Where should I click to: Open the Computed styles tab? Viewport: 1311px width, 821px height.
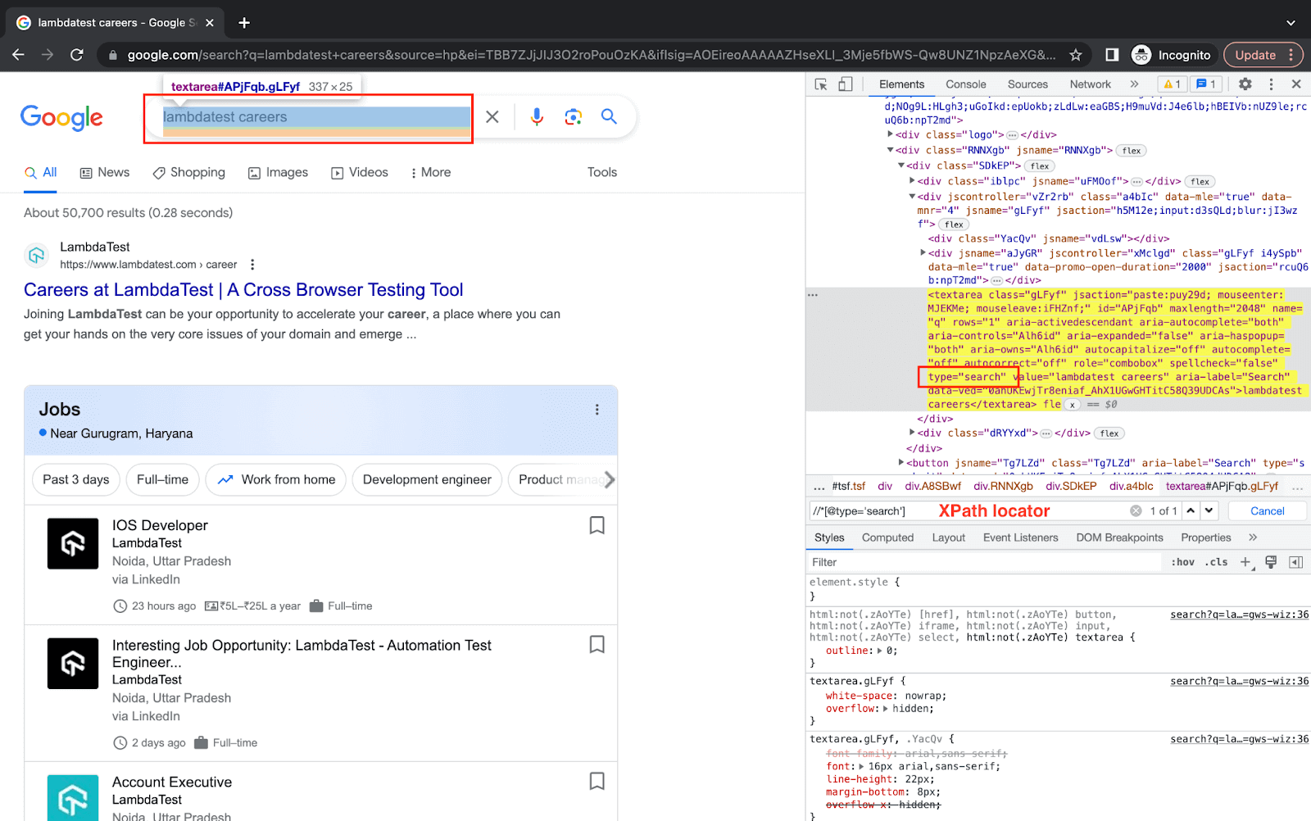coord(887,538)
